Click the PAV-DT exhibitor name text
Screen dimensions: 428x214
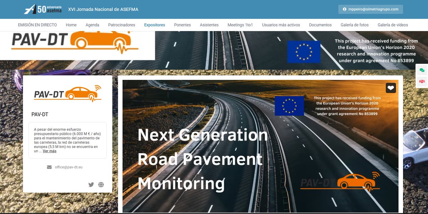40,114
